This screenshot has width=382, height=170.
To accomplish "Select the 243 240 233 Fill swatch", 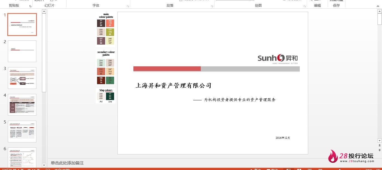I will coord(101,96).
